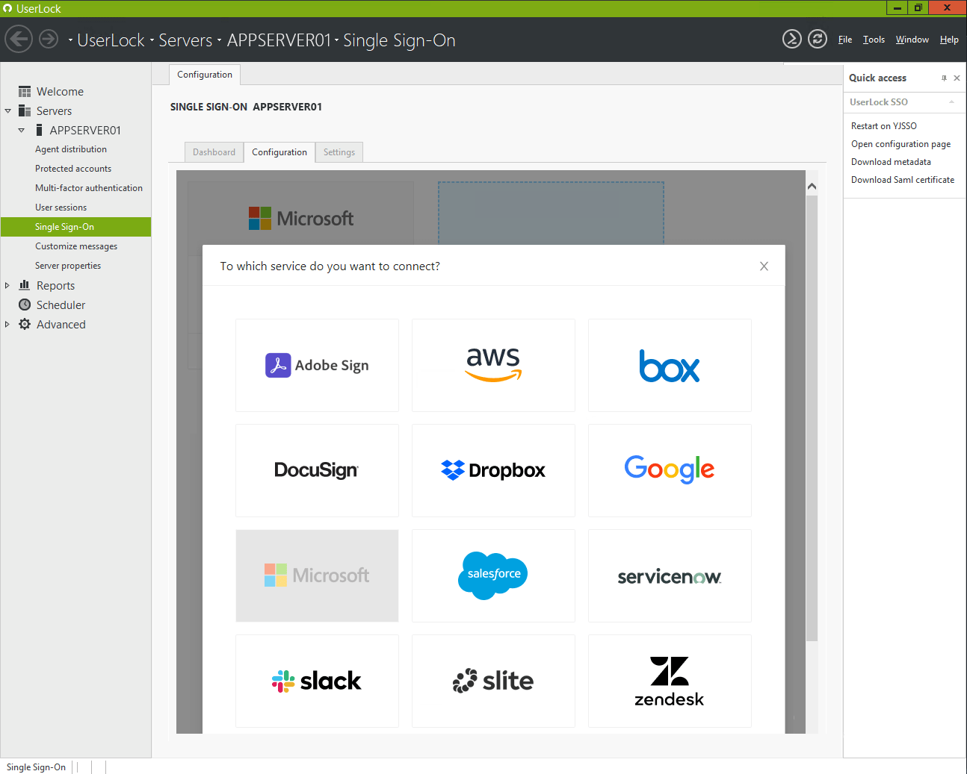This screenshot has width=967, height=774.
Task: Open the Window menu
Action: 912,40
